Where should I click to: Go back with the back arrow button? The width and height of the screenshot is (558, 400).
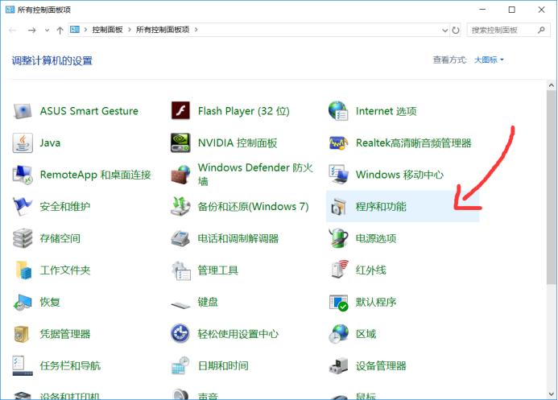click(x=13, y=31)
